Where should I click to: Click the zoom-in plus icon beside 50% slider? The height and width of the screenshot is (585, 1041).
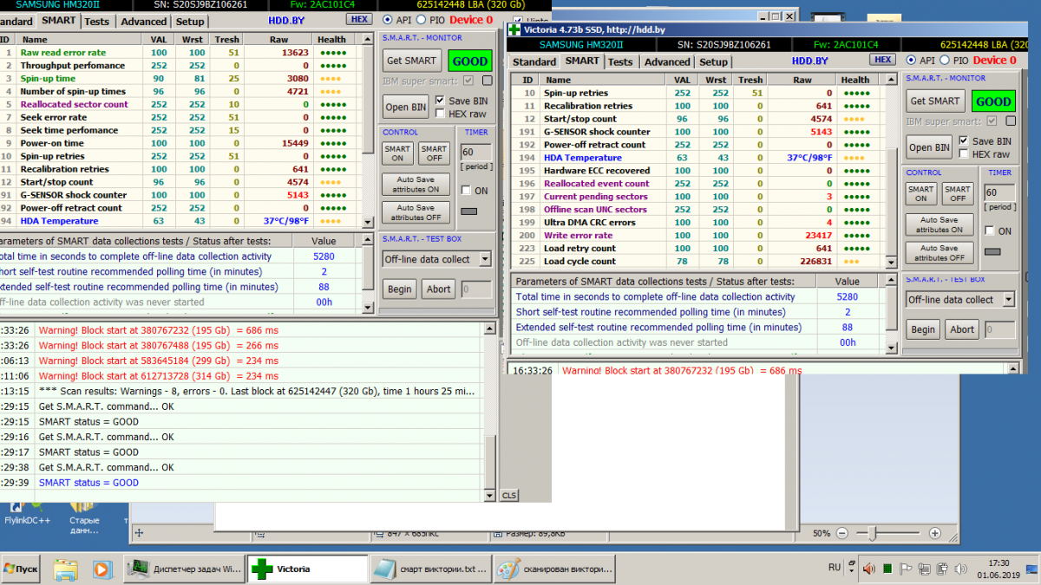(x=934, y=533)
